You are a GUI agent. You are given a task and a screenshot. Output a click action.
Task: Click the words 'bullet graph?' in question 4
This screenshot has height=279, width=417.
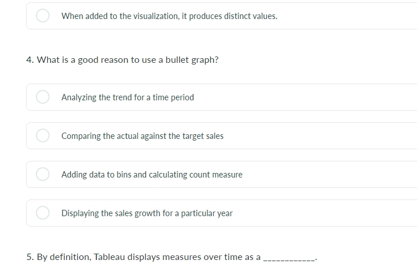click(192, 60)
